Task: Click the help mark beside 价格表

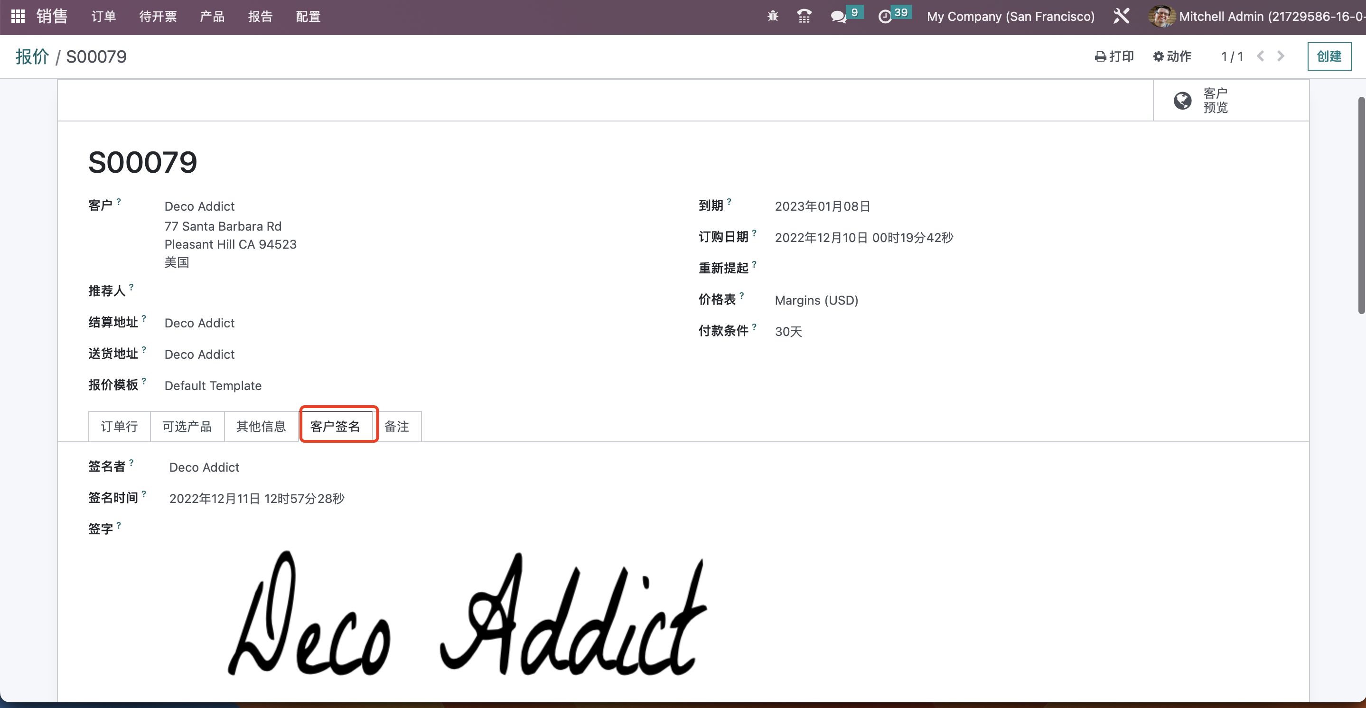Action: pyautogui.click(x=741, y=296)
